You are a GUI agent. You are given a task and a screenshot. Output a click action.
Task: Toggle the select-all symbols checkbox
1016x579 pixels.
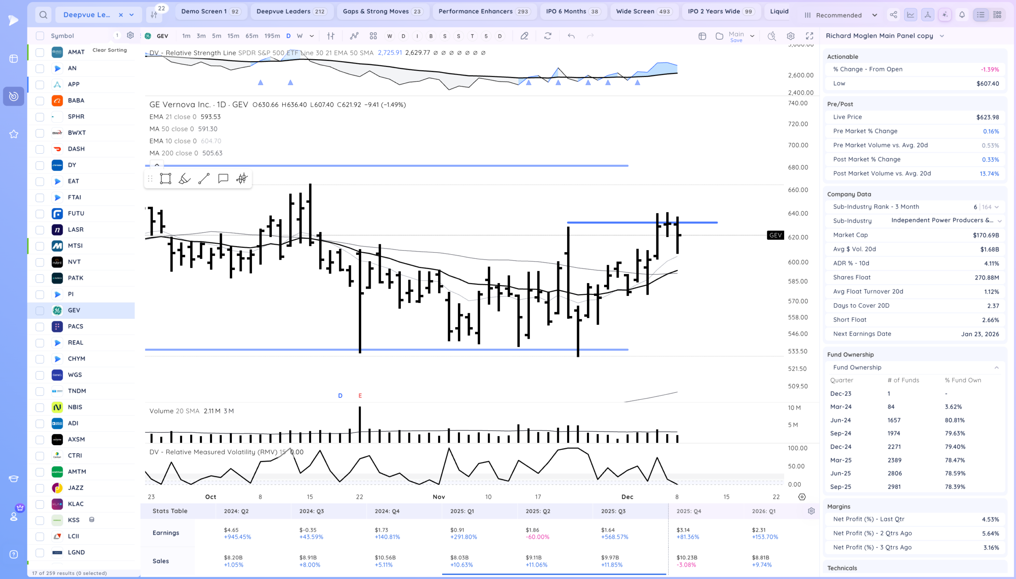[40, 36]
